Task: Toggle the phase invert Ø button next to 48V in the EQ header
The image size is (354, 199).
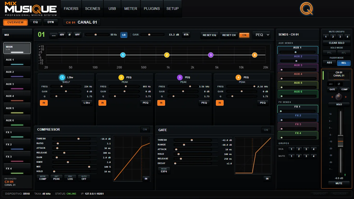Action: [69, 34]
